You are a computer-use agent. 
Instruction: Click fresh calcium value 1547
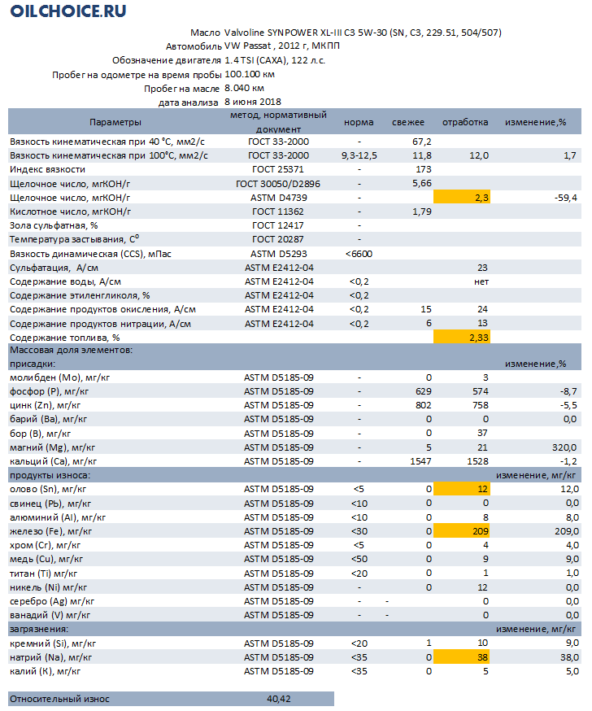point(420,461)
